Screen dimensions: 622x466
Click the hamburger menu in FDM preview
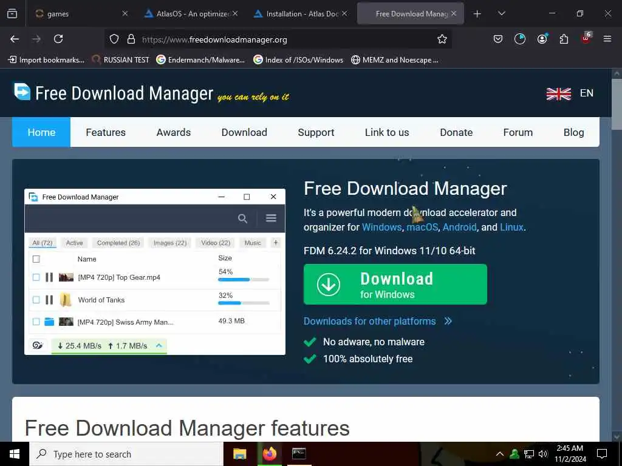click(271, 218)
